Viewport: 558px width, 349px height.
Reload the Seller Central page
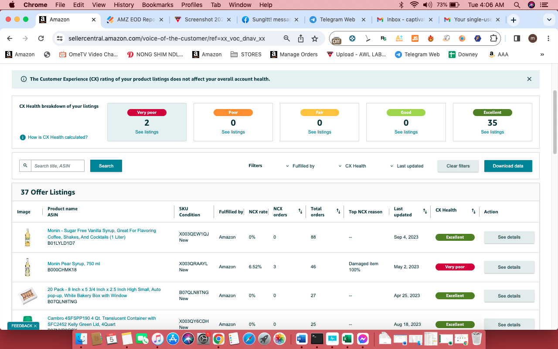pyautogui.click(x=41, y=38)
